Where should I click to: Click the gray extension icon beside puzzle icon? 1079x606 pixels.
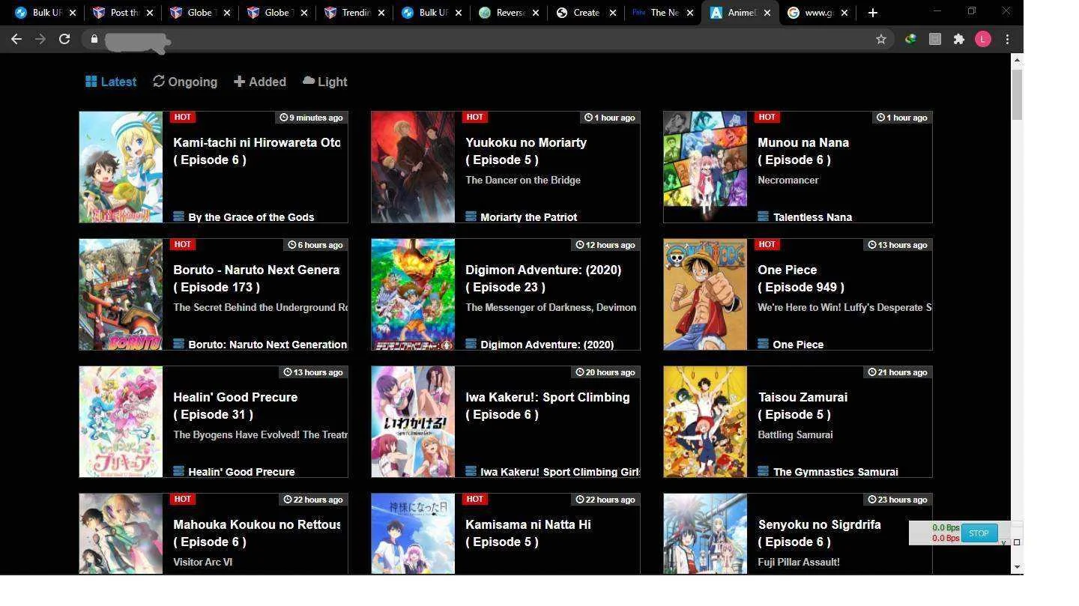pos(934,39)
